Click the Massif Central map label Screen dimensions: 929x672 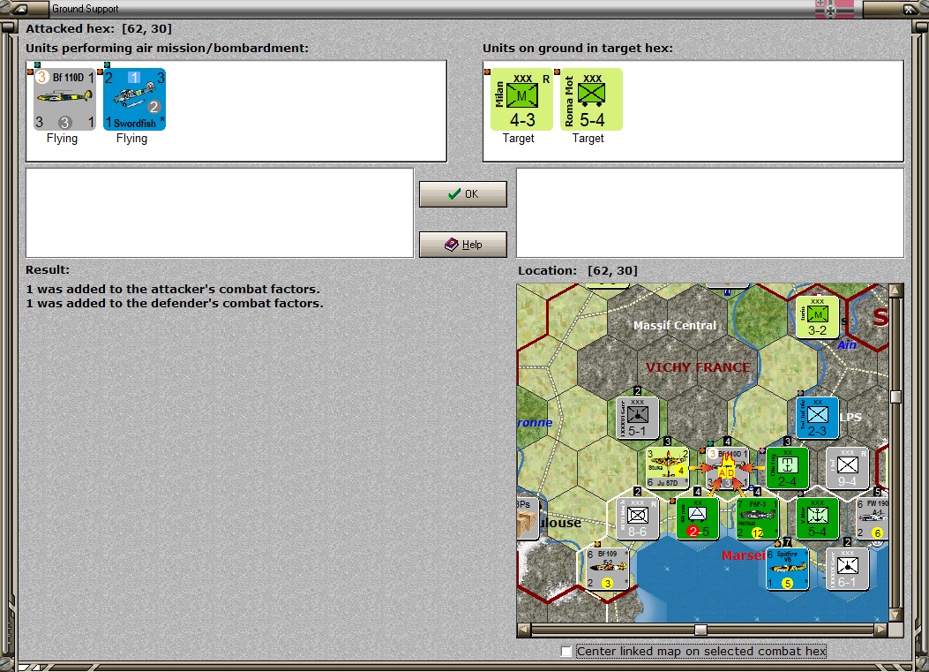(x=674, y=325)
